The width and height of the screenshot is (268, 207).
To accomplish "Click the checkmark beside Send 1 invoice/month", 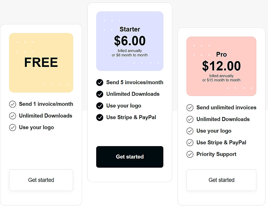I will click(13, 104).
